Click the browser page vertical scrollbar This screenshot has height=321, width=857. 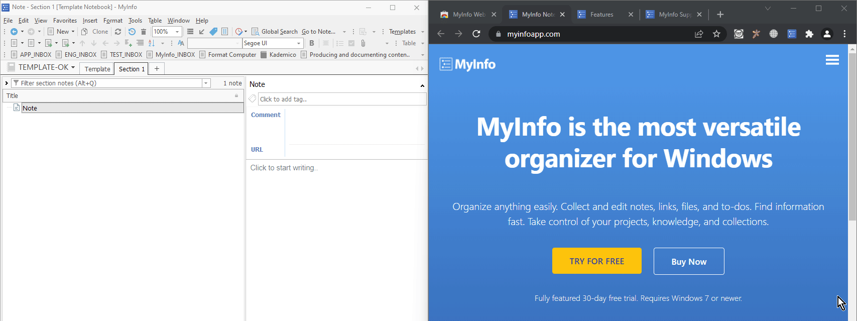[852, 136]
